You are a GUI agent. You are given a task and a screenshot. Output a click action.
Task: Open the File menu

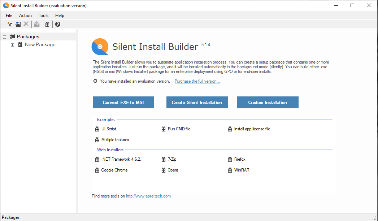9,16
